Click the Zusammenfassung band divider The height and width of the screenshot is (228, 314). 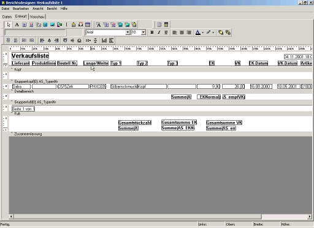pos(161,134)
